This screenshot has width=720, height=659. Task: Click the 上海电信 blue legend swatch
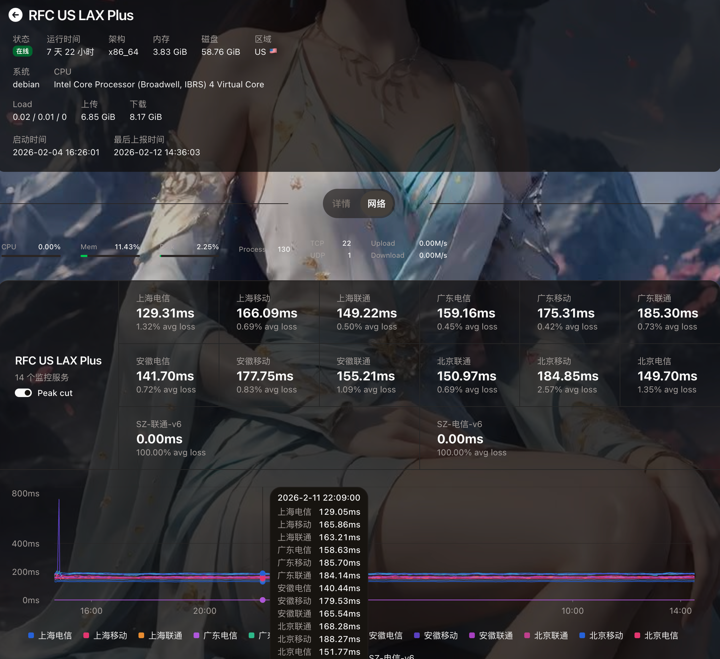point(31,635)
